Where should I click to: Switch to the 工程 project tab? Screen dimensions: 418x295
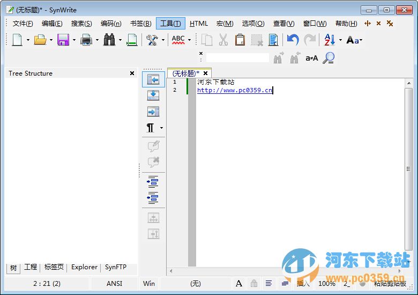(x=31, y=267)
